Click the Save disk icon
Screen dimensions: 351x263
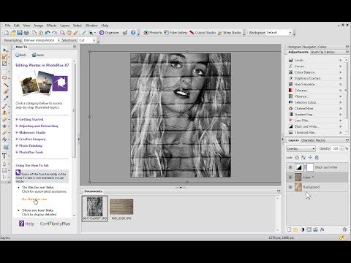[x=20, y=33]
